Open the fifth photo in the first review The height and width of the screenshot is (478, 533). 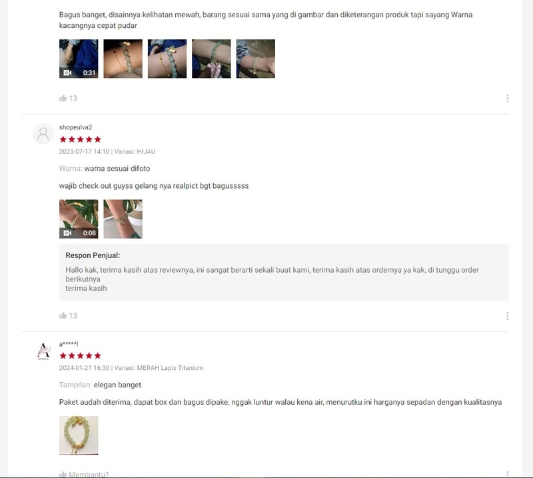256,59
